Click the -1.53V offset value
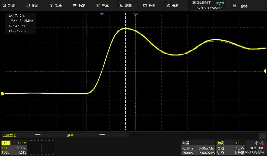This screenshot has width=267, height=156. click(22, 153)
